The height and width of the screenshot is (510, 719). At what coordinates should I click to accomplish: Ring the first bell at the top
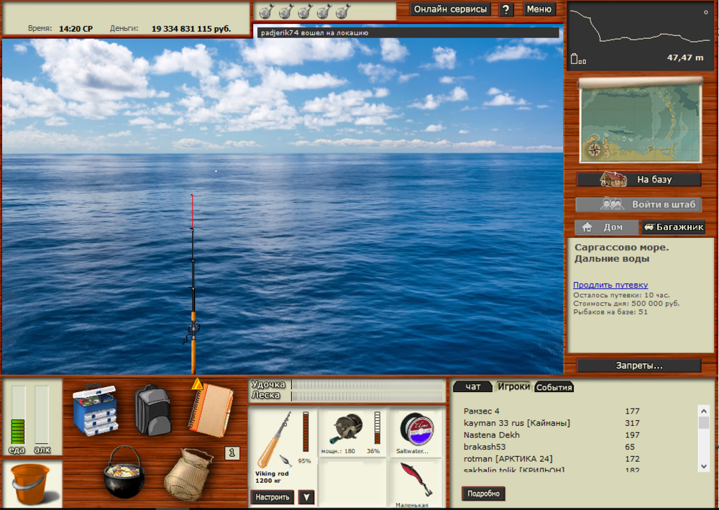[267, 12]
